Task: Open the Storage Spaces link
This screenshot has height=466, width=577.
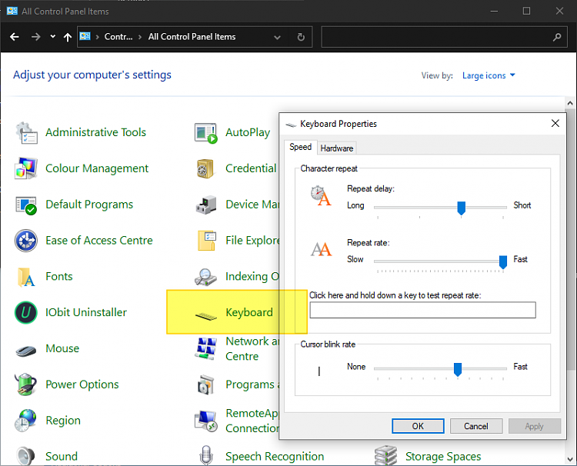Action: click(443, 457)
